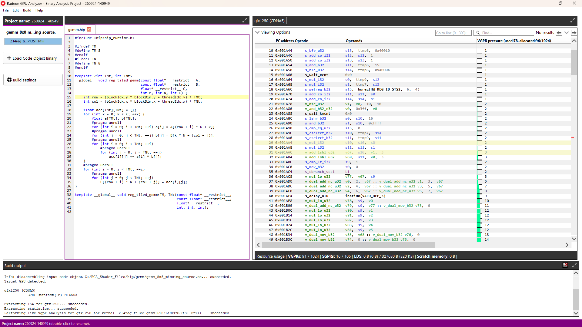This screenshot has height=327, width=582.
Task: Click the magnifier icon in Find box
Action: point(478,33)
